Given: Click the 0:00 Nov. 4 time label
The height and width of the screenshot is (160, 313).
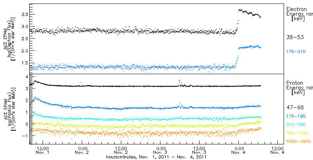Looking at the screenshot, I should pyautogui.click(x=239, y=150).
